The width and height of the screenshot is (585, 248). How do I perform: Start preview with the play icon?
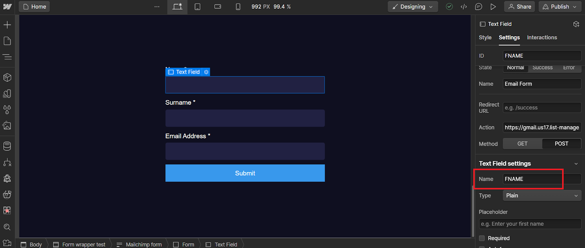(x=493, y=7)
